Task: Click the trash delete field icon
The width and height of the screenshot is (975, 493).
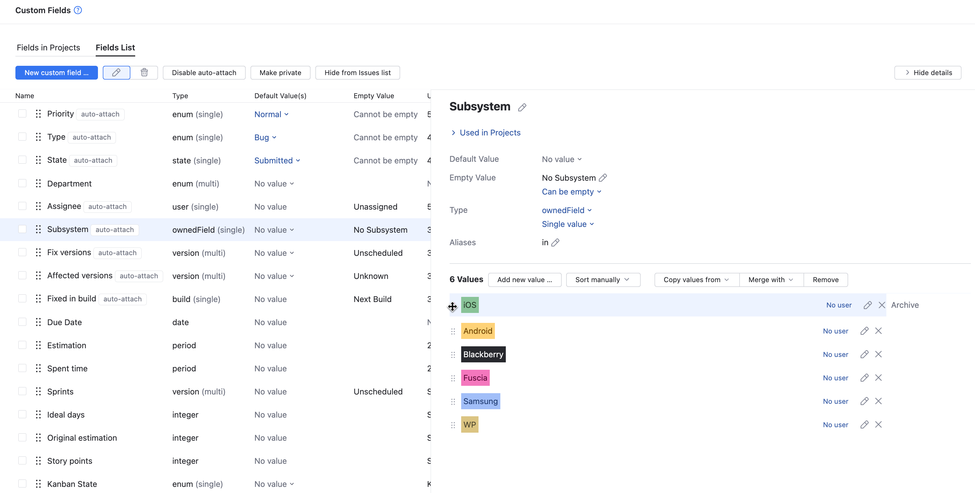Action: pyautogui.click(x=144, y=73)
